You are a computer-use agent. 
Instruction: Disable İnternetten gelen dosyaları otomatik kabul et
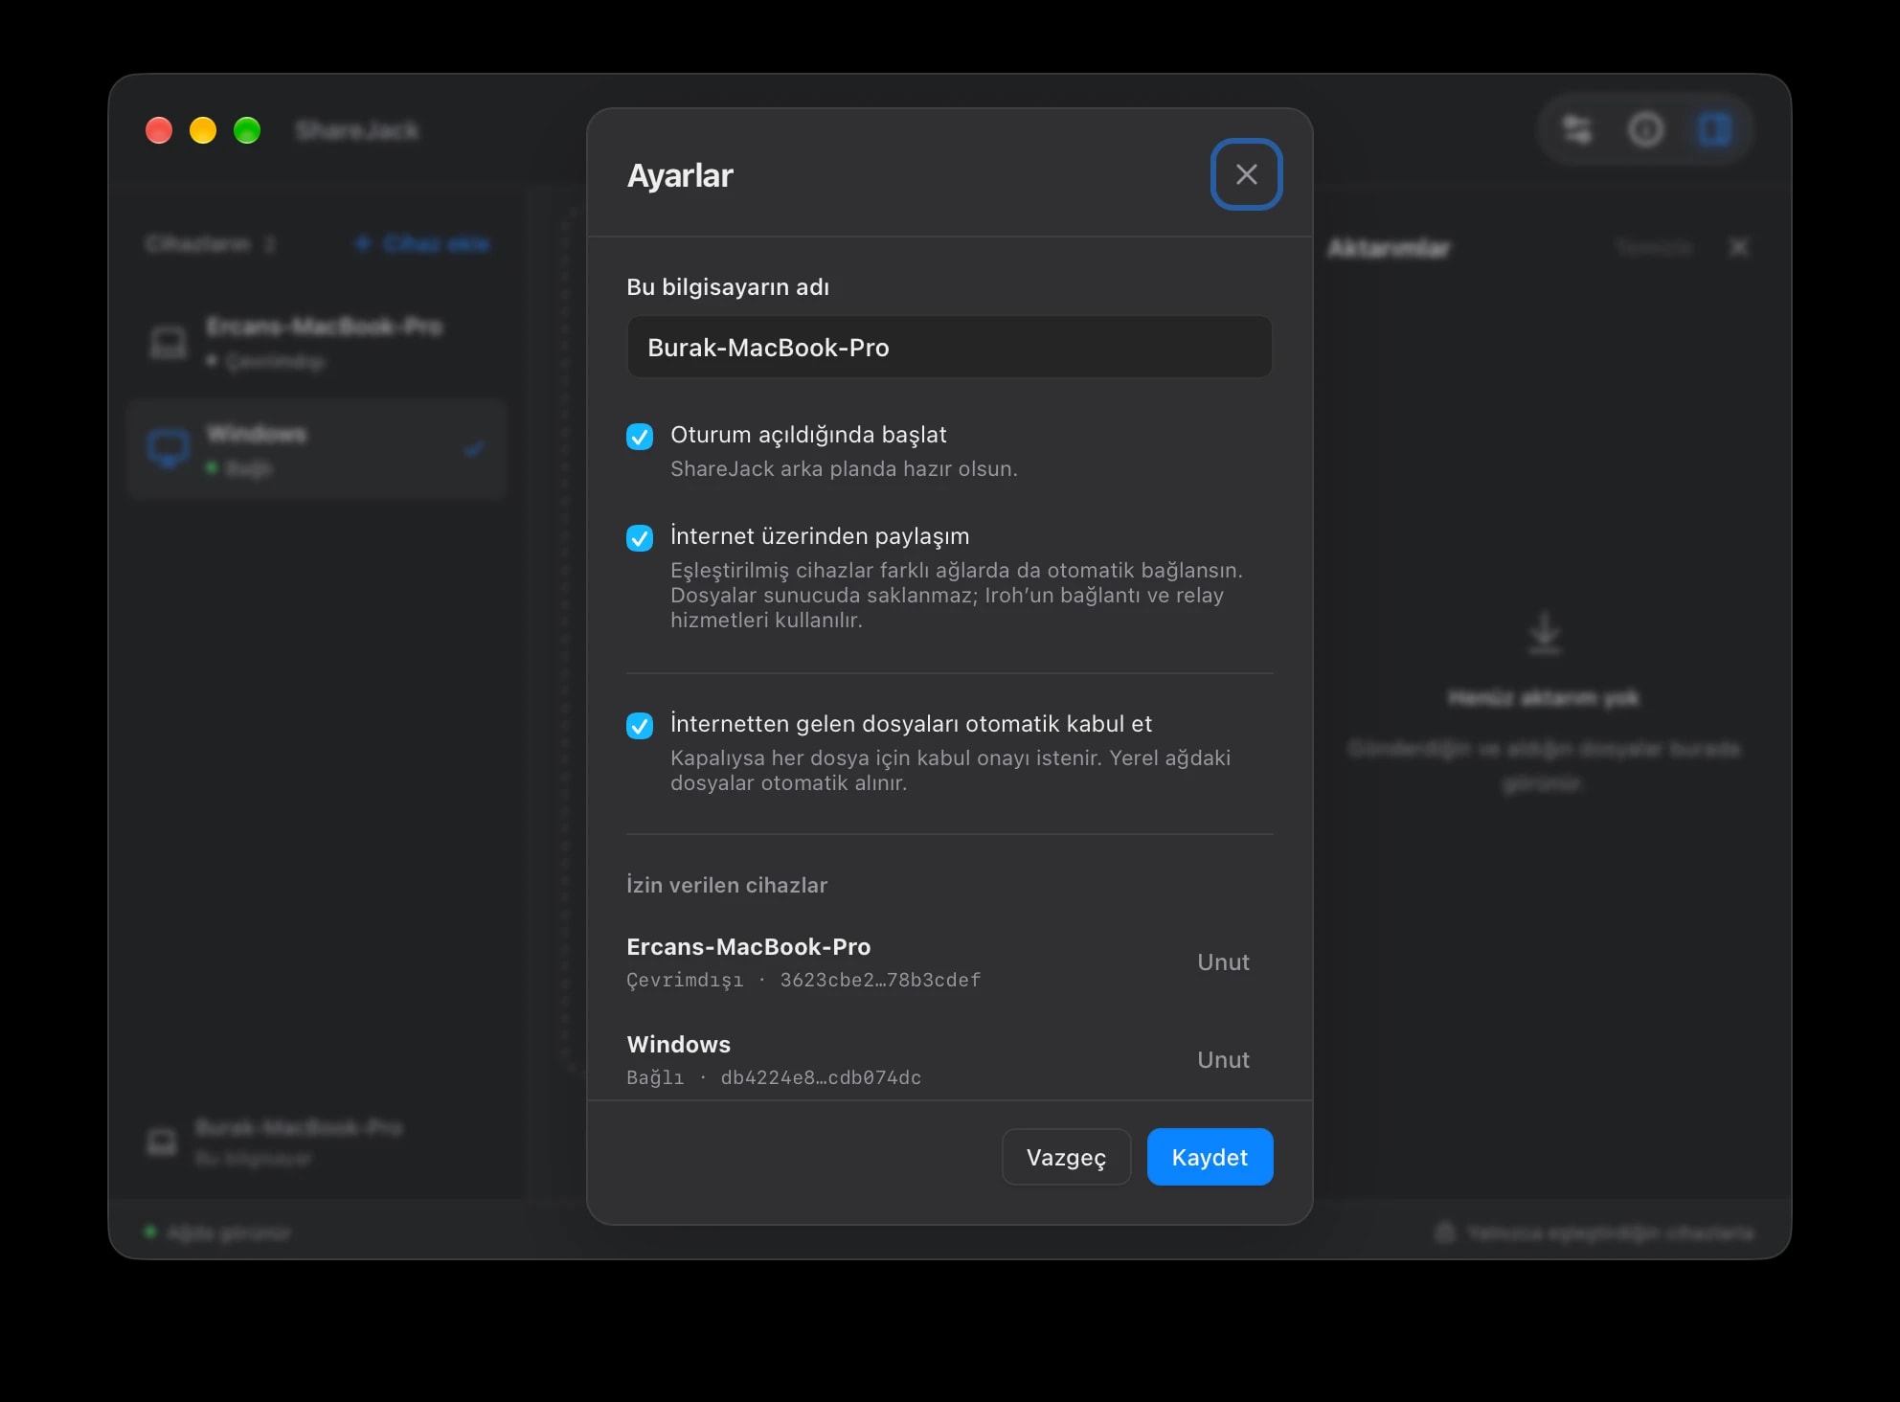(x=640, y=726)
